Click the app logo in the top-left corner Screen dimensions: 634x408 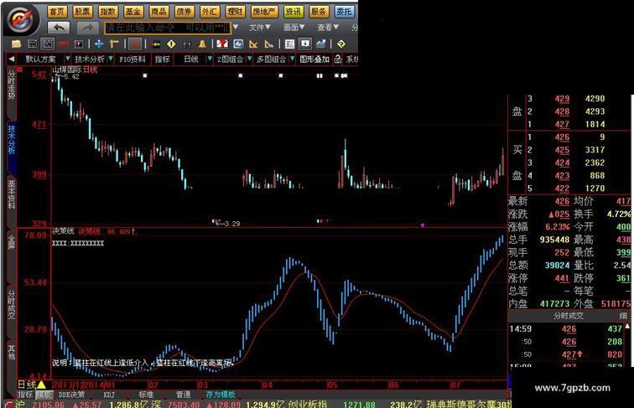(x=21, y=19)
